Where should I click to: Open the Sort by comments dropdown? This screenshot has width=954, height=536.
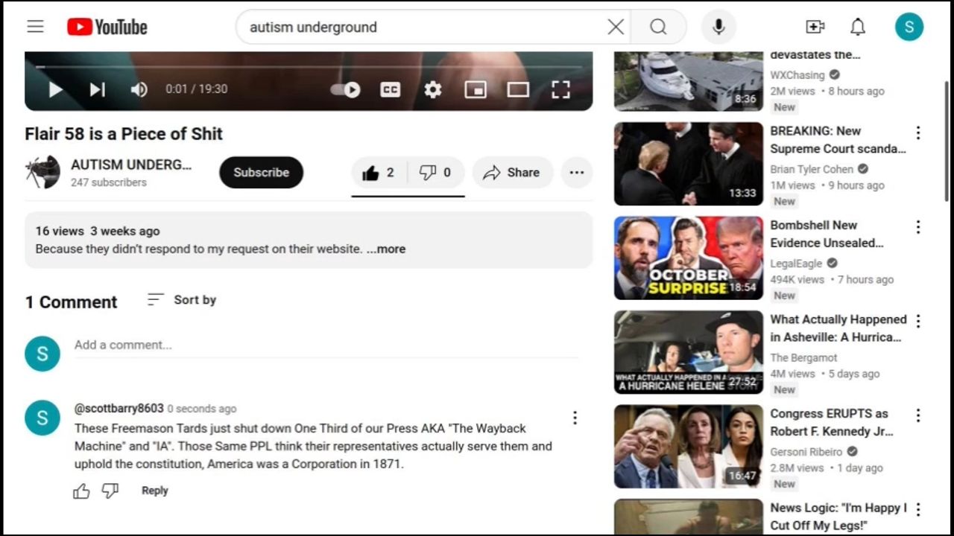click(182, 300)
